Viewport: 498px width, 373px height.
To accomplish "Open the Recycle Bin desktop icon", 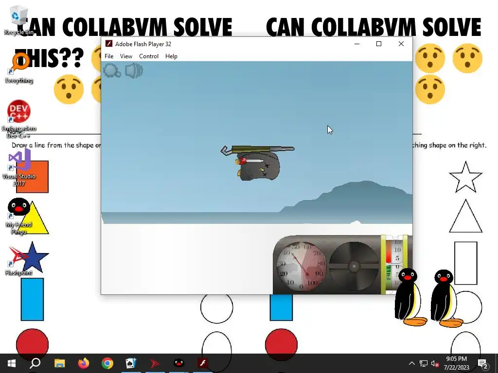I will click(x=18, y=19).
